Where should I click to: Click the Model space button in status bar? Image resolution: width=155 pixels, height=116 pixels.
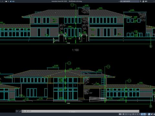tap(120, 114)
